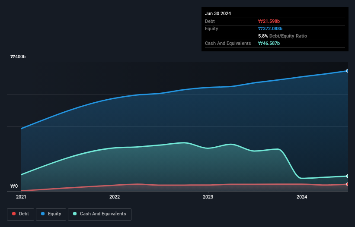The height and width of the screenshot is (227, 355).
Task: Click the Jun 30 2024 tooltip date
Action: pyautogui.click(x=218, y=13)
